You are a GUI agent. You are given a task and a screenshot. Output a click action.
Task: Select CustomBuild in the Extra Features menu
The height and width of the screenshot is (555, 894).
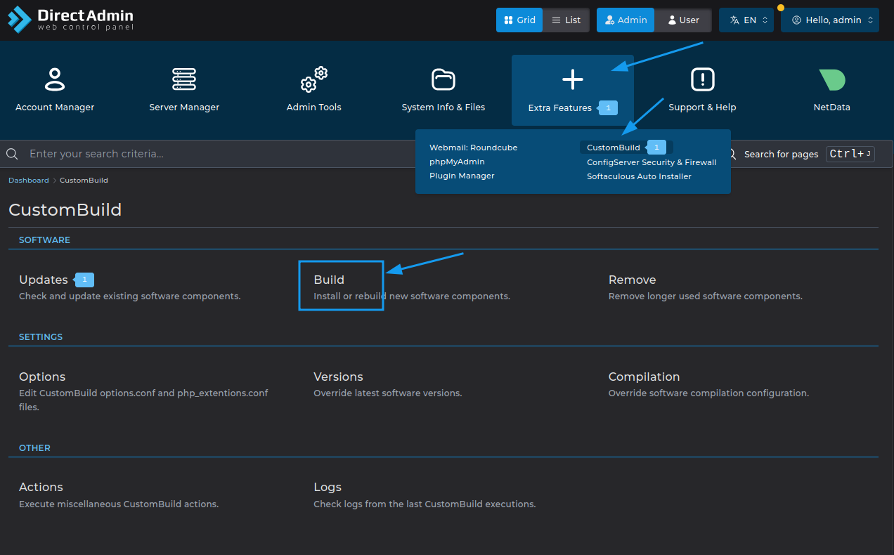[614, 148]
